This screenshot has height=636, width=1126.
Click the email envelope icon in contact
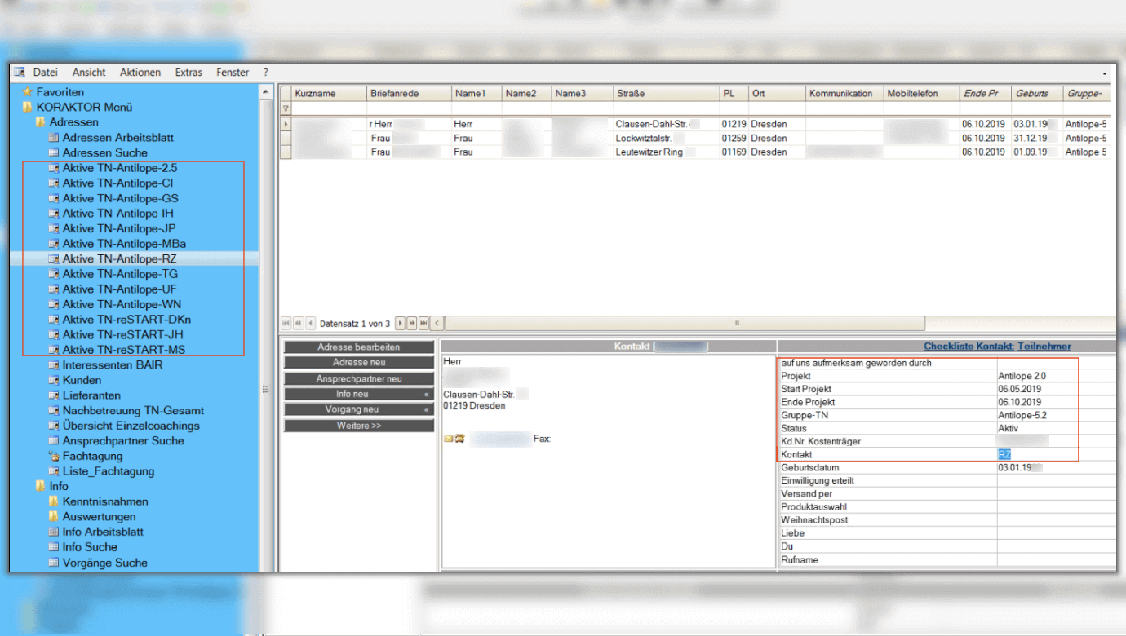pyautogui.click(x=448, y=439)
